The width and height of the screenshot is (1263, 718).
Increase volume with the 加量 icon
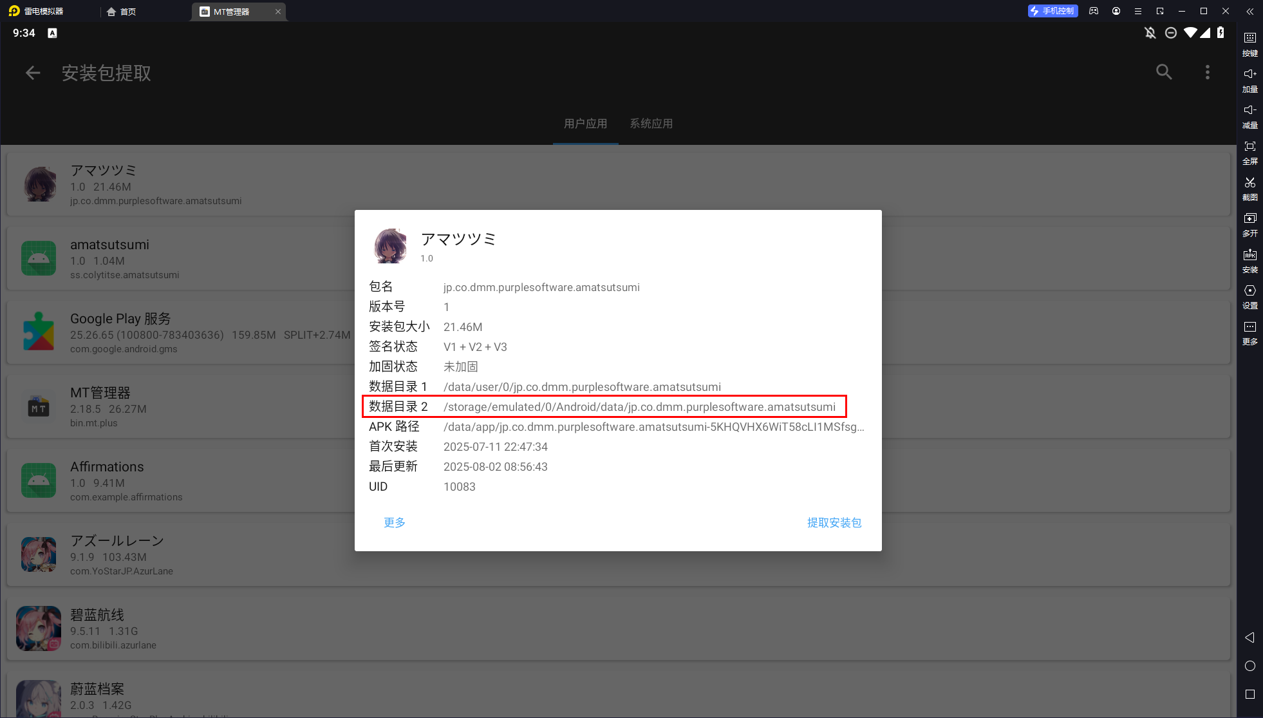[x=1249, y=75]
